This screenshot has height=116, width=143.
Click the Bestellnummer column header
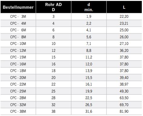18,7
